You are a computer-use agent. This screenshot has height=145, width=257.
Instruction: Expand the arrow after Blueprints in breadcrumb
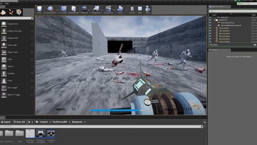[x=85, y=122]
